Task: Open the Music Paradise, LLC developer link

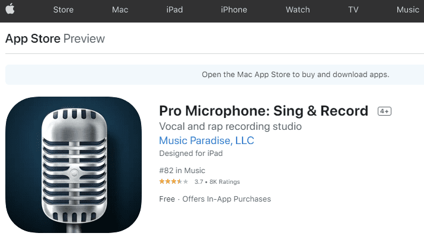Action: (x=206, y=141)
